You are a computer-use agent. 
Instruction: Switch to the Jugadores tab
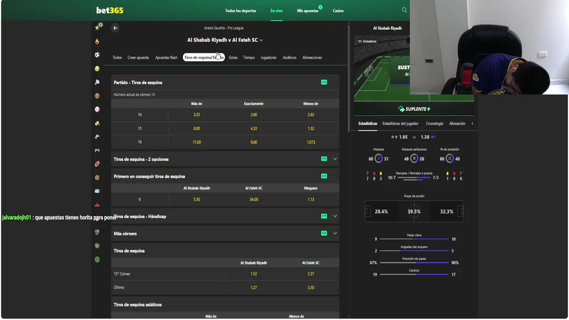pyautogui.click(x=268, y=57)
